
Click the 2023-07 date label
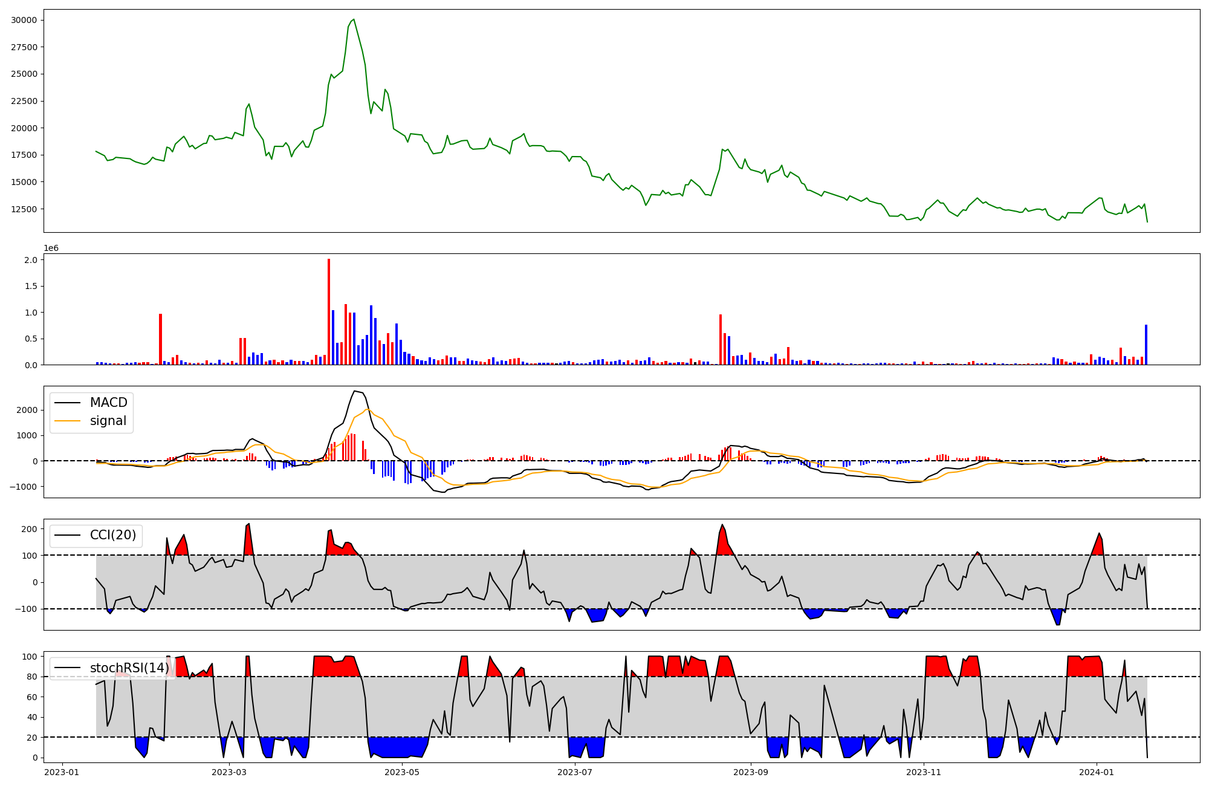pos(574,772)
